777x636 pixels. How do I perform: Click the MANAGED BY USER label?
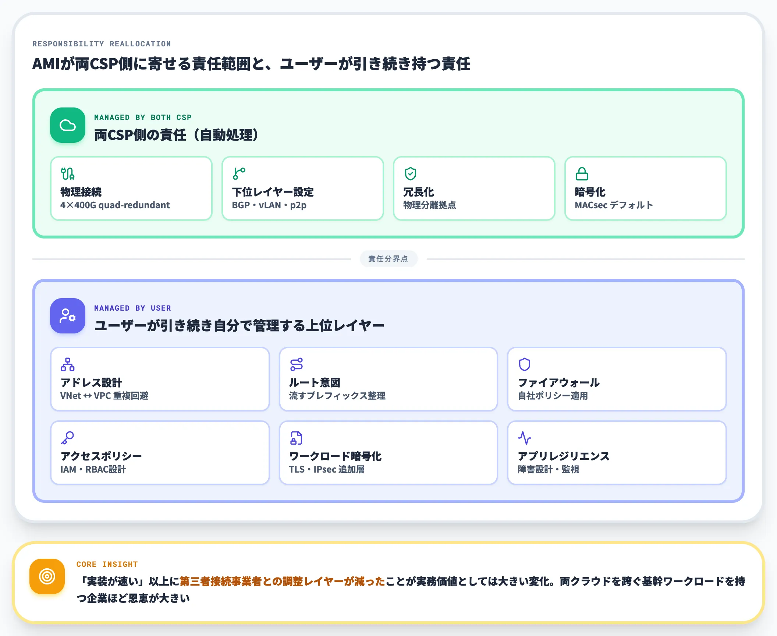(x=132, y=308)
